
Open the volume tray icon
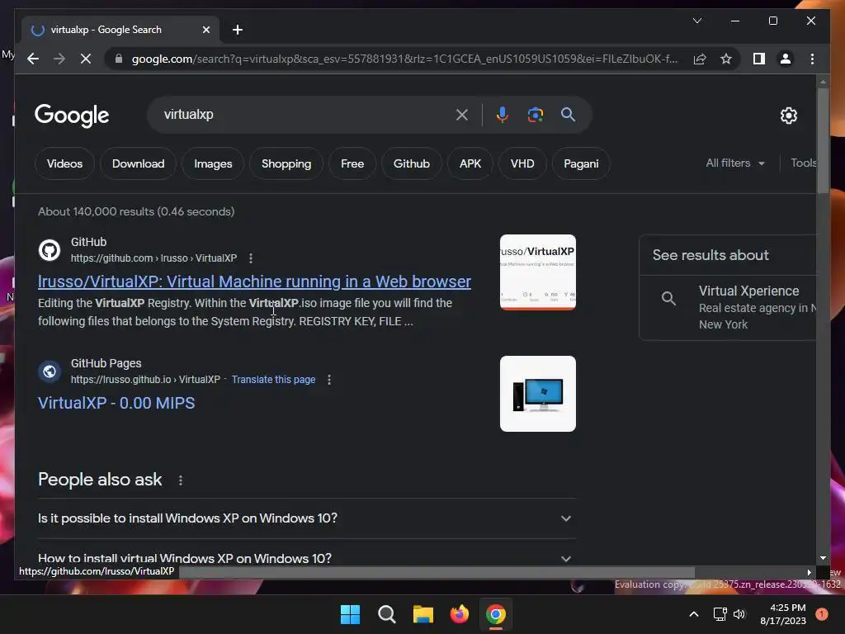[739, 614]
